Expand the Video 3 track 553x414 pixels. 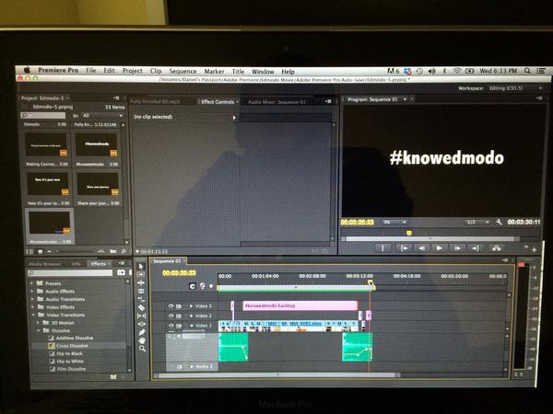192,306
